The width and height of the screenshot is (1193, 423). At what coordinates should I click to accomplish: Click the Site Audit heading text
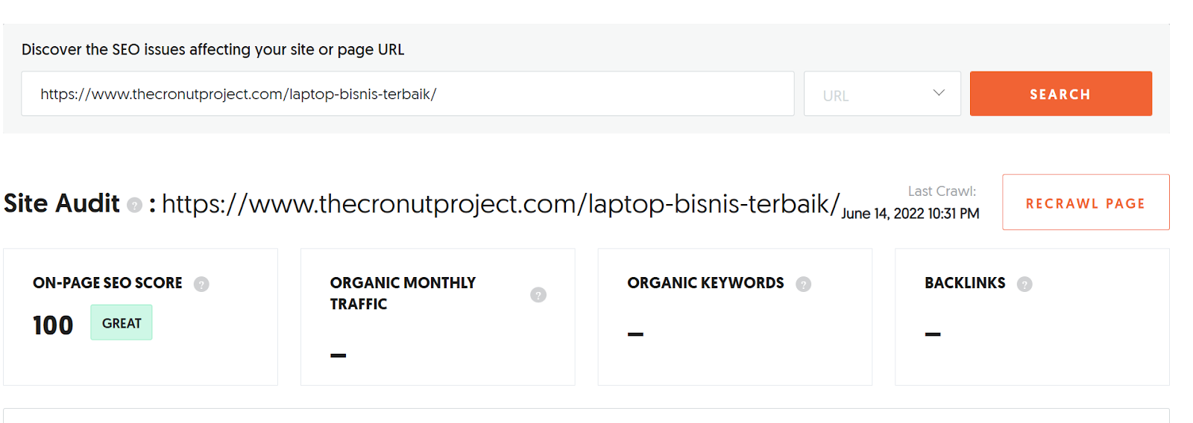tap(62, 203)
